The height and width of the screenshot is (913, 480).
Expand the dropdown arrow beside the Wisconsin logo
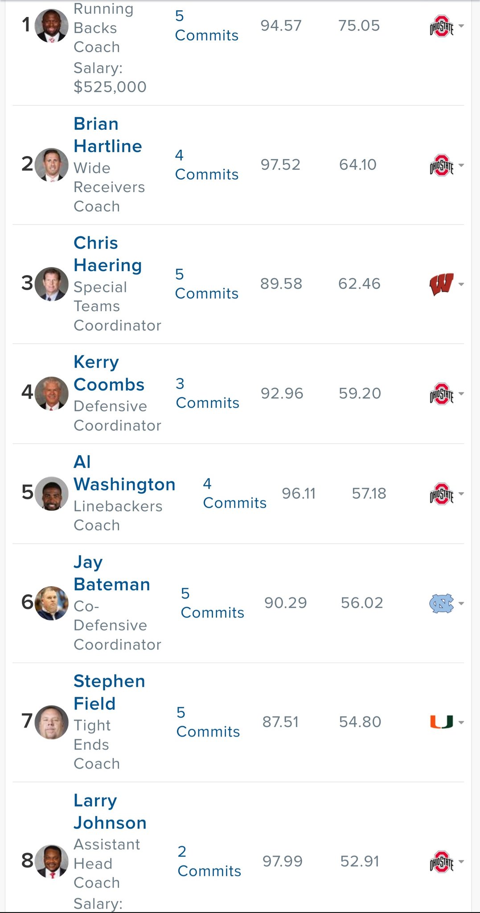[x=461, y=284]
